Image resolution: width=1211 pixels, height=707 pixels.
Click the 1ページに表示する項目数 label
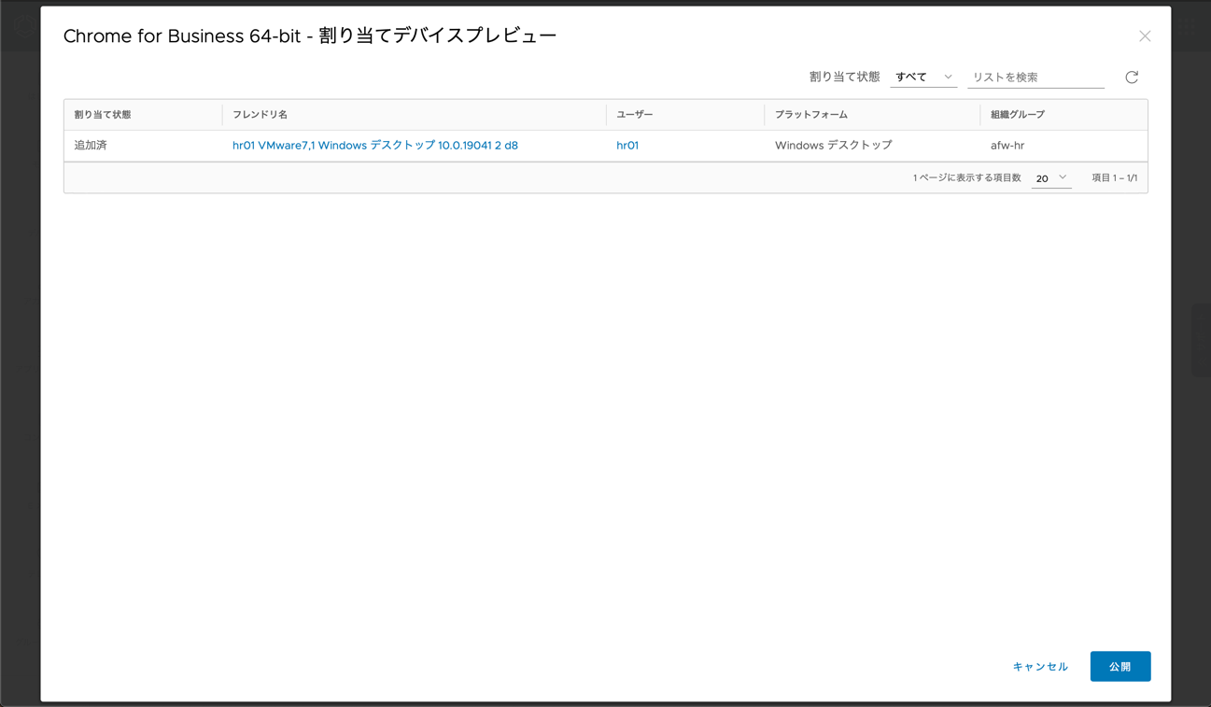[x=967, y=178]
